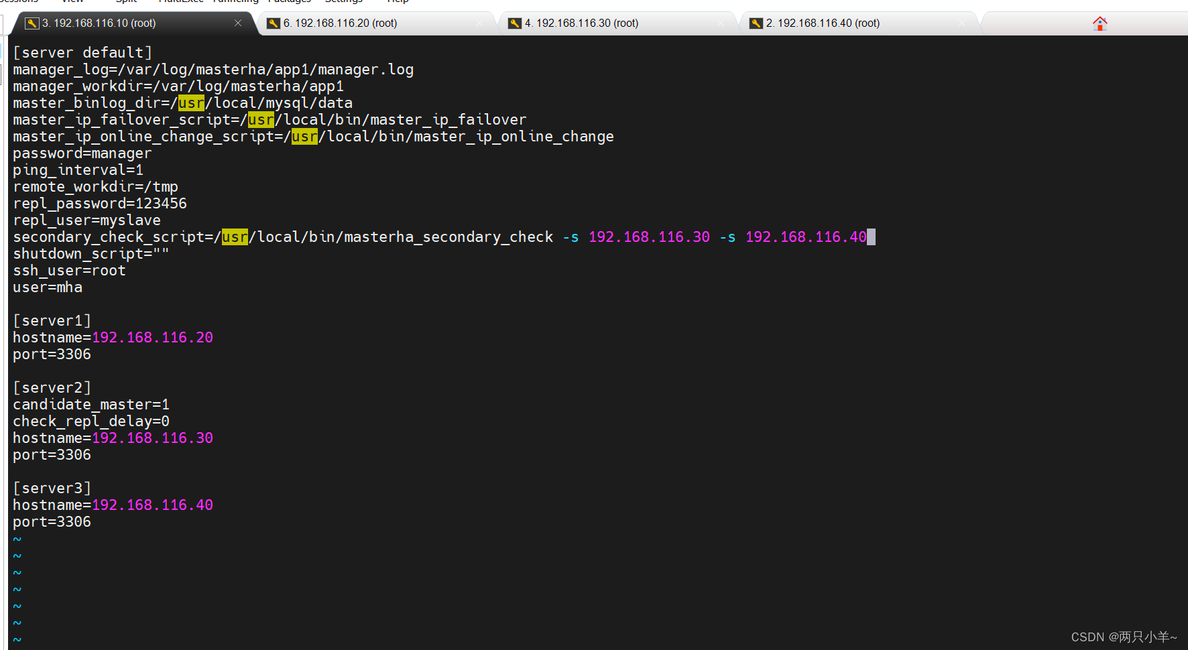Click port=3306 under [server2]
The height and width of the screenshot is (650, 1188).
pyautogui.click(x=52, y=454)
